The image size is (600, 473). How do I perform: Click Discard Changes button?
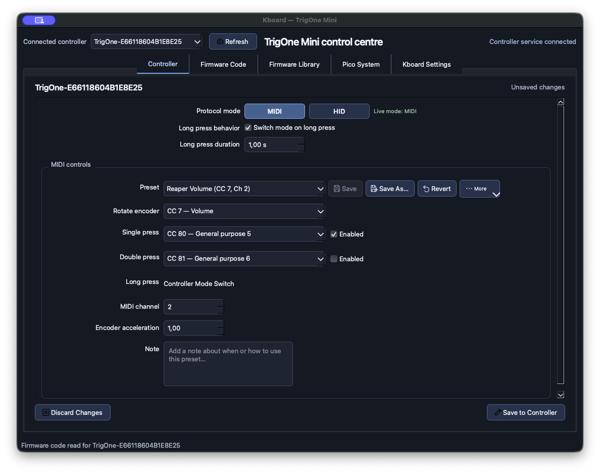[73, 412]
